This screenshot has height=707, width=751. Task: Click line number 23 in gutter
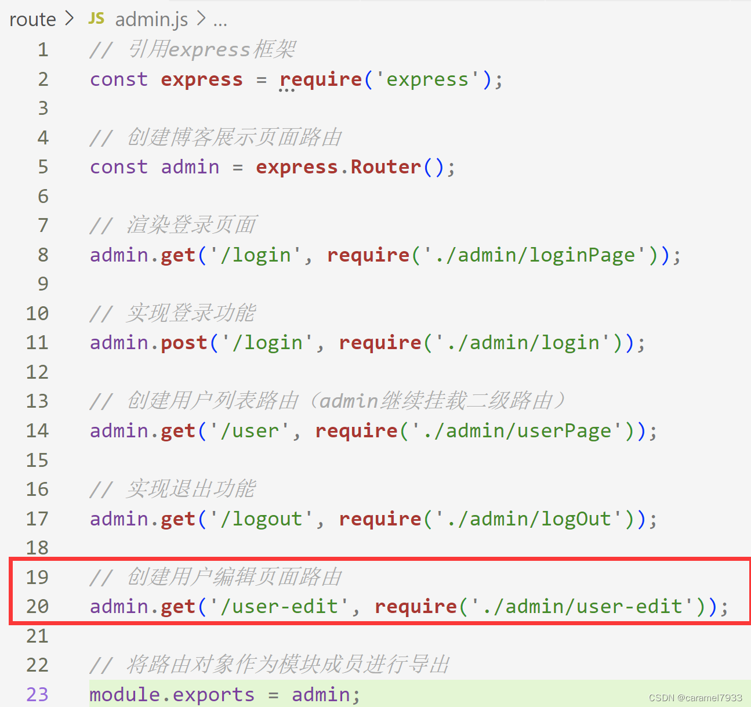click(37, 694)
